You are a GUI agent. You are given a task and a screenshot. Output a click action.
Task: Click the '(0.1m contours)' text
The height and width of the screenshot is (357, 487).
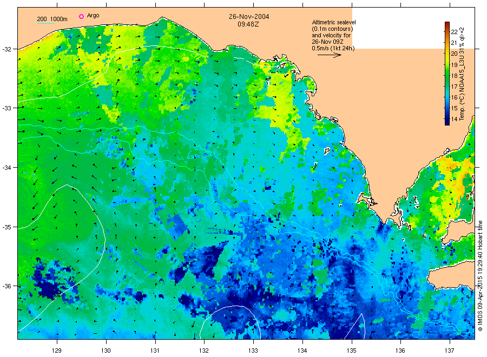click(x=332, y=29)
